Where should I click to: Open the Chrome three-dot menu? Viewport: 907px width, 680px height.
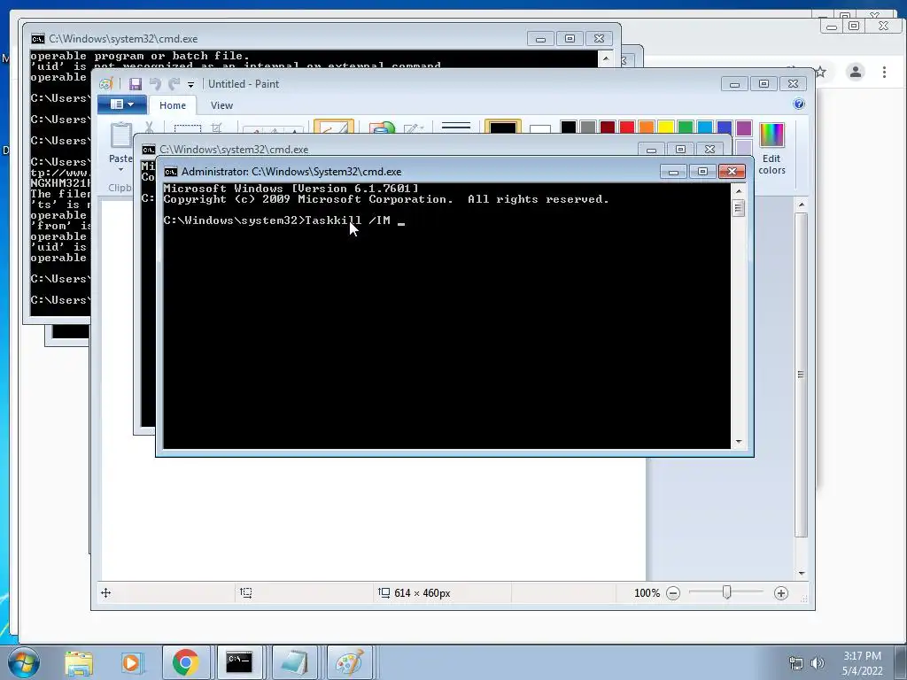pos(884,72)
